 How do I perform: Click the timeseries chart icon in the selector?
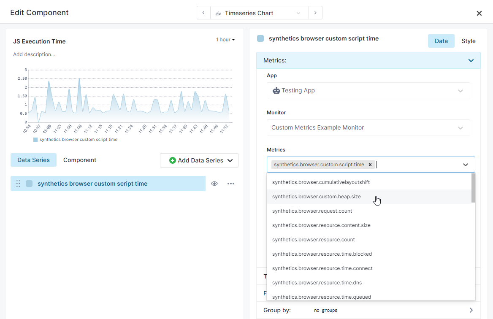coord(218,13)
